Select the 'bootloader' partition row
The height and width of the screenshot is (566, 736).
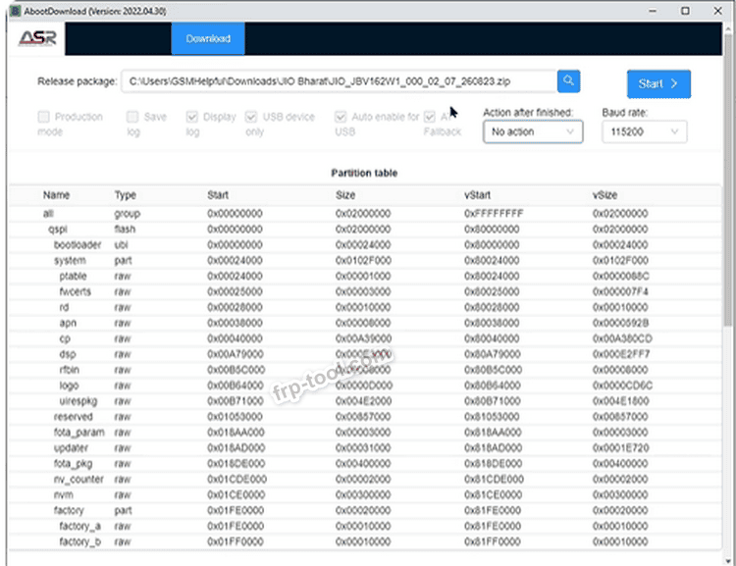(x=365, y=245)
